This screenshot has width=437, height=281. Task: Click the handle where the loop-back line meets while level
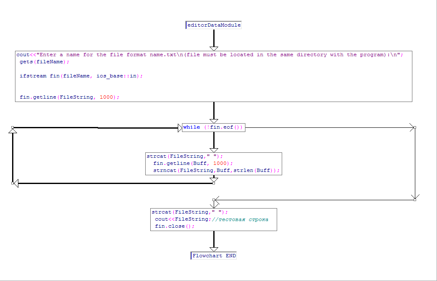coord(13,127)
